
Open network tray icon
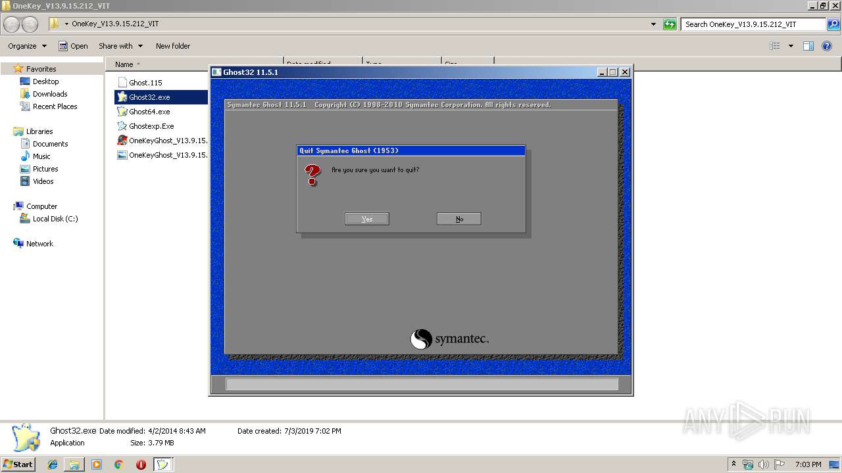tap(748, 464)
